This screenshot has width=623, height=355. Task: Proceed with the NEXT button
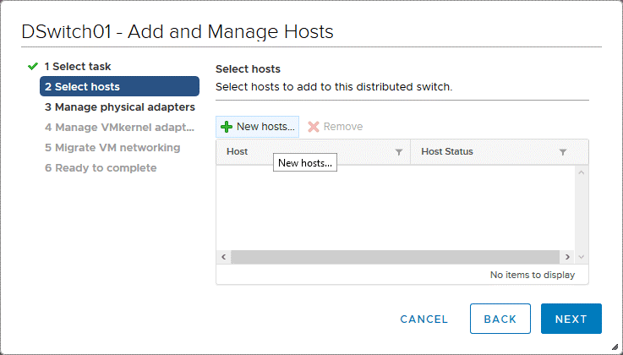(x=571, y=319)
